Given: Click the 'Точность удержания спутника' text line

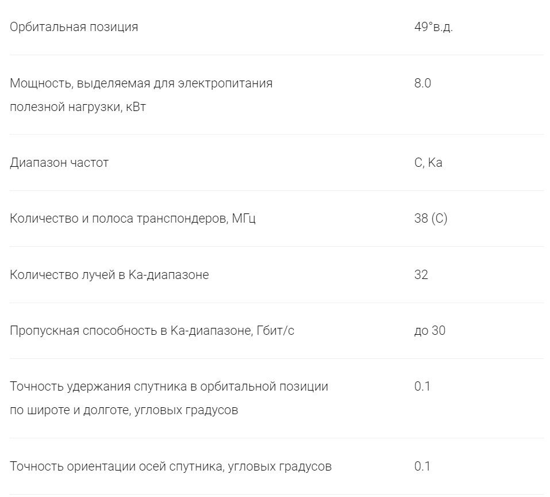Looking at the screenshot, I should (169, 387).
